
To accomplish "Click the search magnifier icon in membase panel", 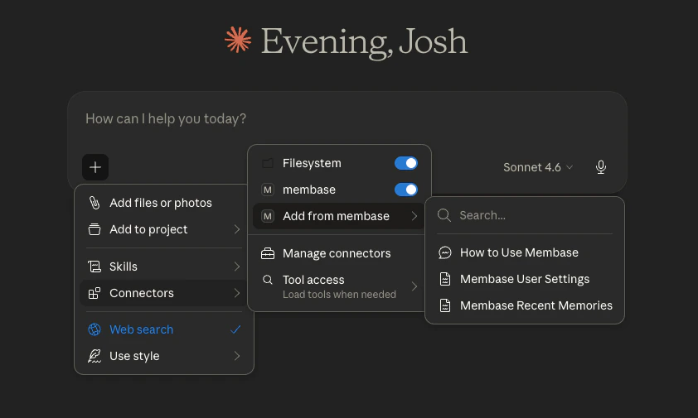I will (444, 215).
